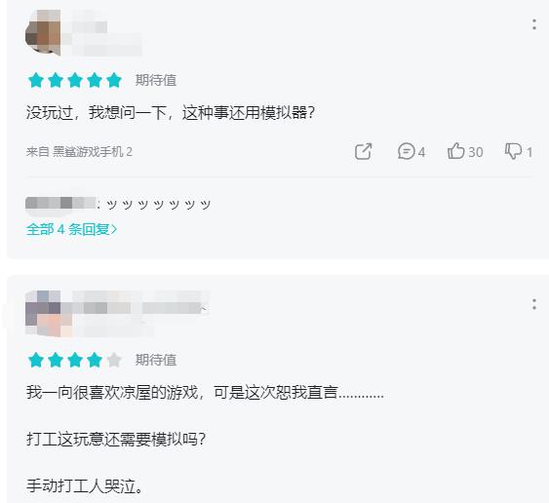This screenshot has width=549, height=503.
Task: Click the 黑鲨游戏手机 2 device label
Action: [x=93, y=151]
